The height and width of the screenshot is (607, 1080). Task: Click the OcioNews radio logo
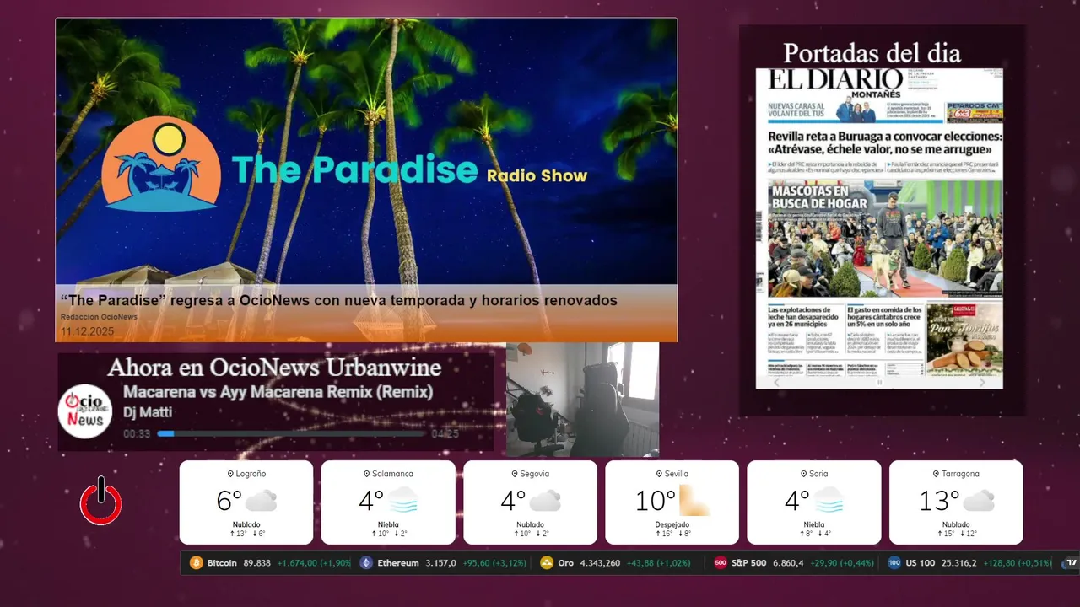pos(85,411)
